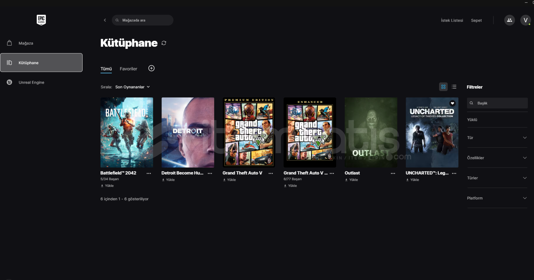This screenshot has width=534, height=280.
Task: Open Battlefield 2042 options menu
Action: [149, 173]
